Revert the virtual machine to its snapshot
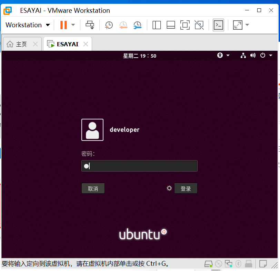 (123, 25)
